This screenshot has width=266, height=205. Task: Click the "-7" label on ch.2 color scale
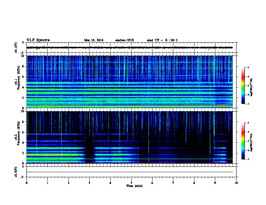point(248,159)
